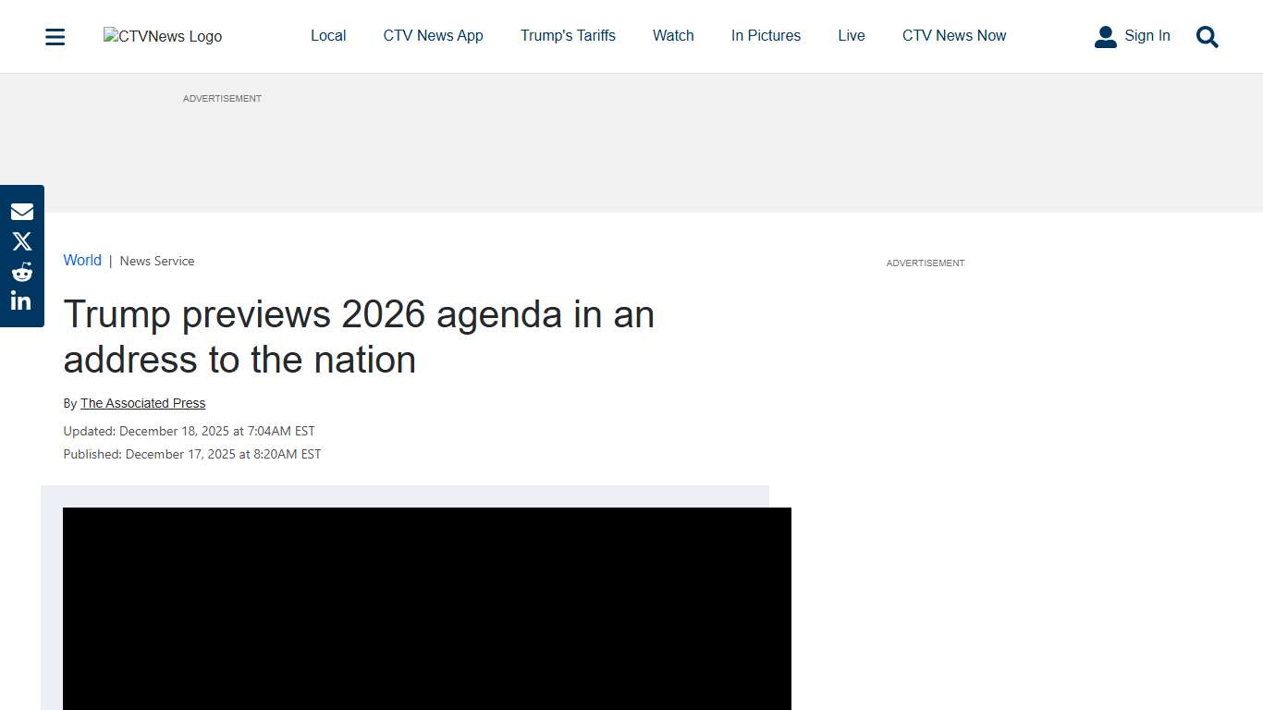Click the black video player area
Image resolution: width=1263 pixels, height=710 pixels.
(x=426, y=608)
